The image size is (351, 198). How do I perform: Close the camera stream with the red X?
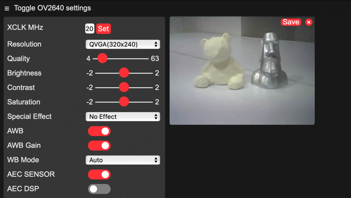point(309,22)
